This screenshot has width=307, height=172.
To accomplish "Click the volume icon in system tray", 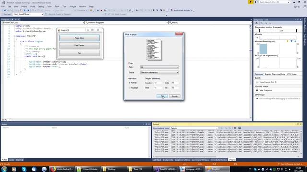I will click(290, 169).
